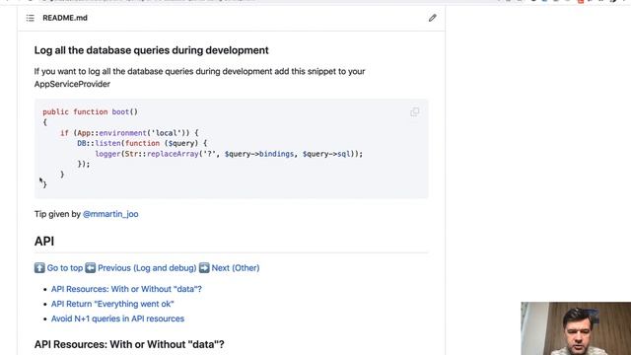Click the presenter webcam thumbnail
Image resolution: width=631 pixels, height=355 pixels.
(576, 328)
